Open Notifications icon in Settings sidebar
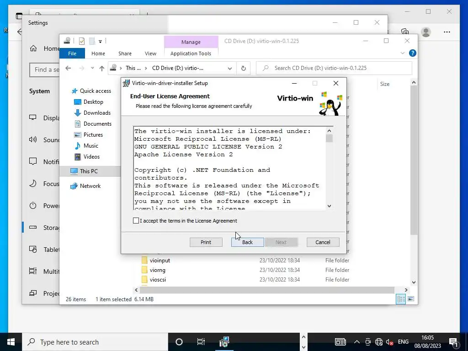 coord(33,161)
